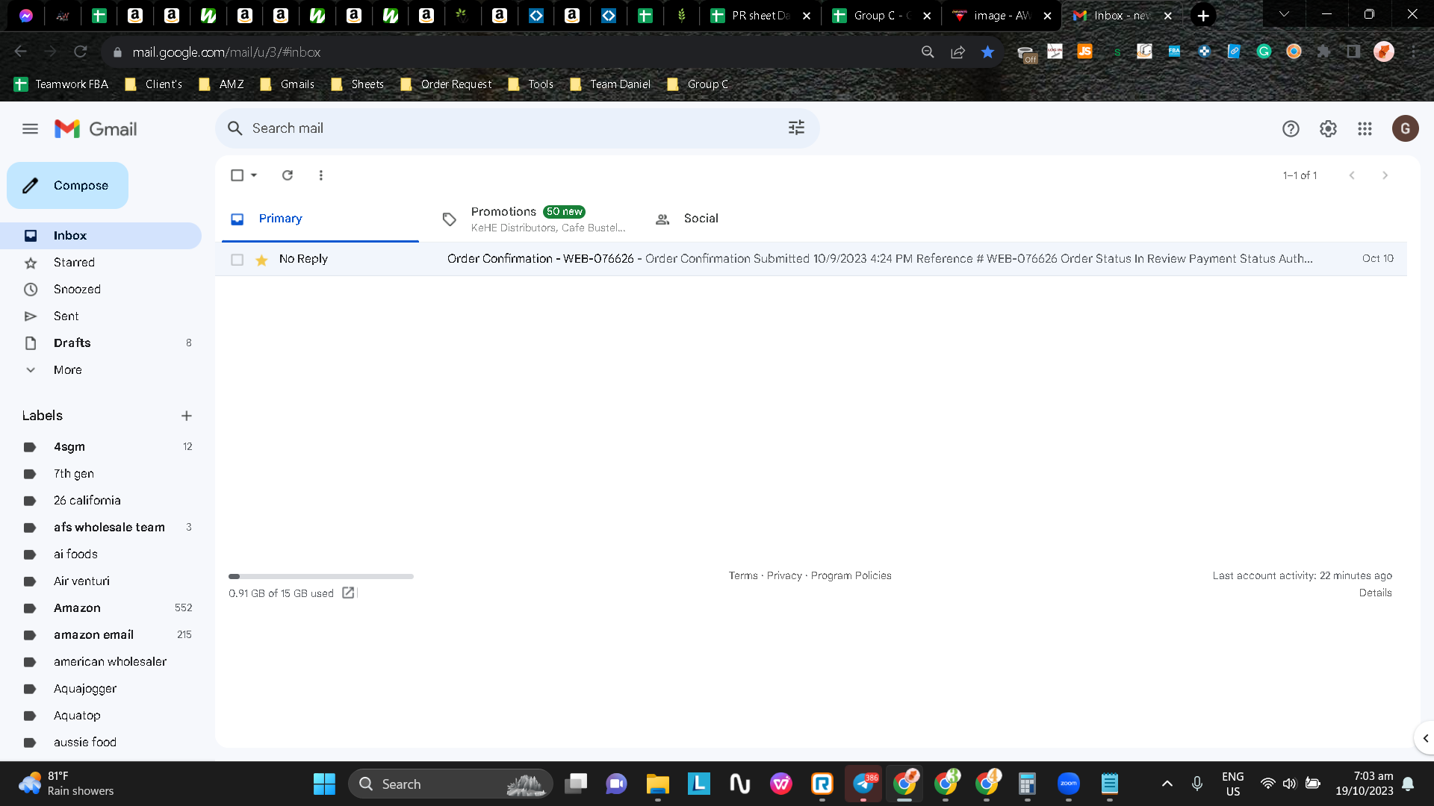1434x806 pixels.
Task: Open the american wholesaler label
Action: [110, 662]
